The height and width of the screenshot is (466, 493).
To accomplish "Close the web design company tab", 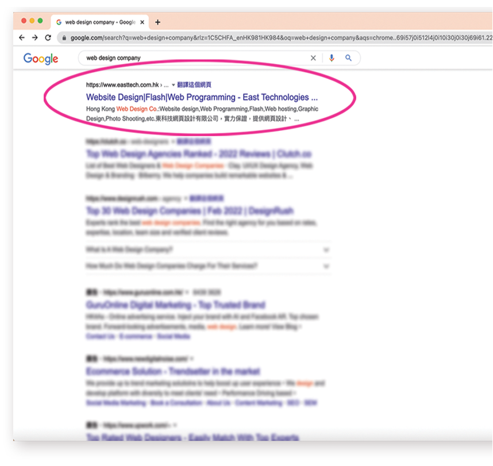I will click(142, 22).
